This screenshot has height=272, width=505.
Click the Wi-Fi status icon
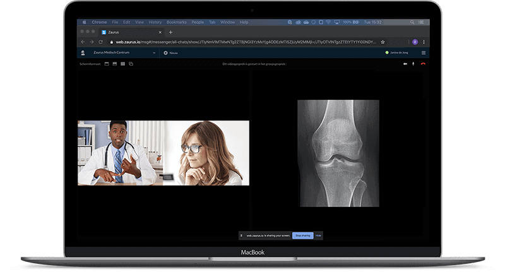tap(328, 22)
